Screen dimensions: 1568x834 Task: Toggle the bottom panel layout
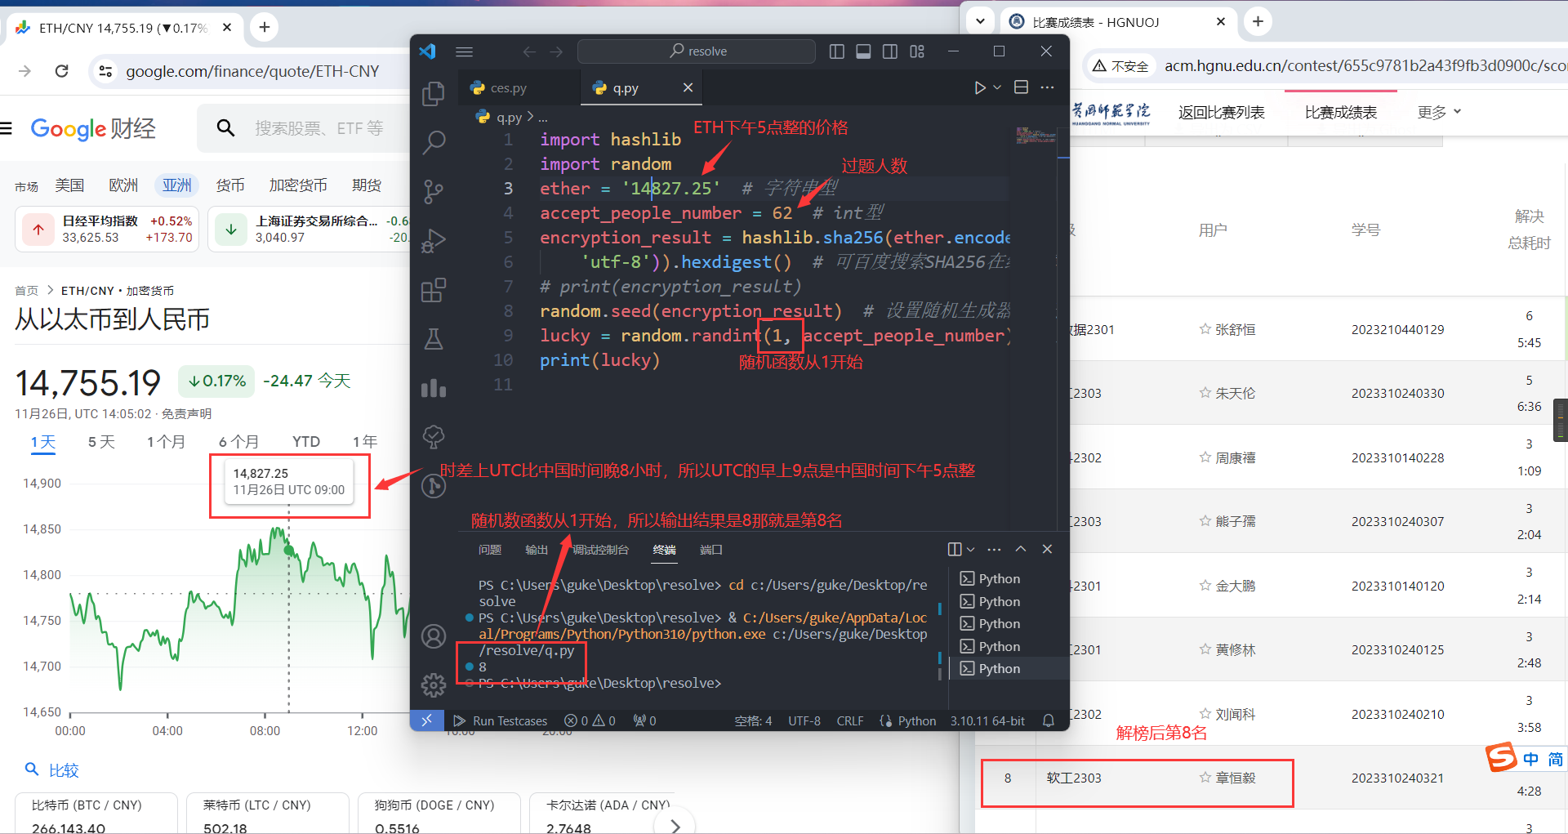coord(863,51)
